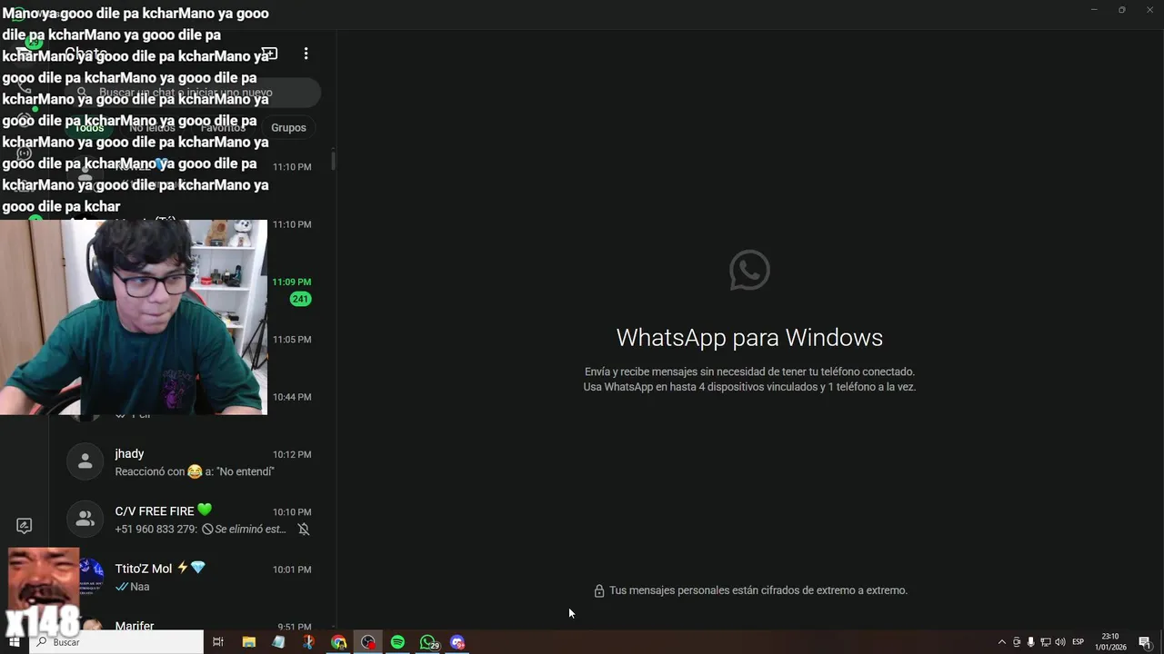The height and width of the screenshot is (654, 1164).
Task: Open the volume control in the tray
Action: pos(1059,642)
